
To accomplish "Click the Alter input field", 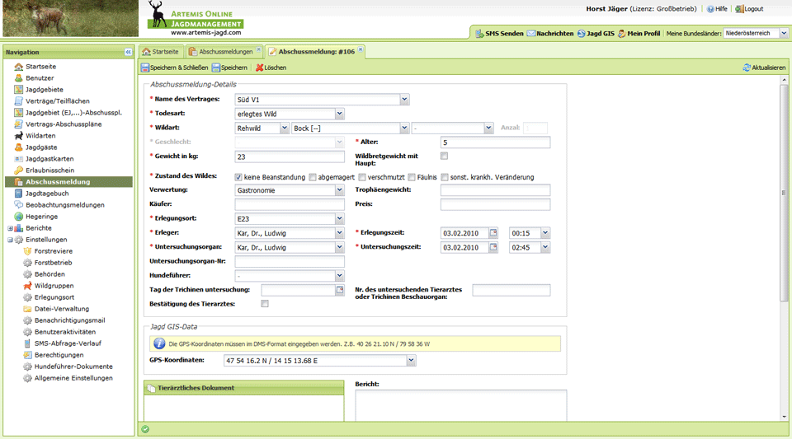I will (x=495, y=142).
